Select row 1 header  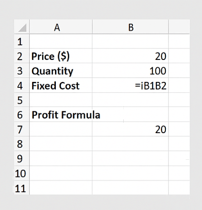[22, 41]
